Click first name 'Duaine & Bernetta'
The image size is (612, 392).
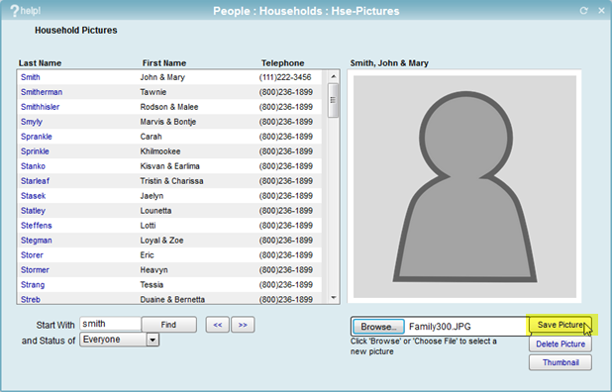point(172,300)
